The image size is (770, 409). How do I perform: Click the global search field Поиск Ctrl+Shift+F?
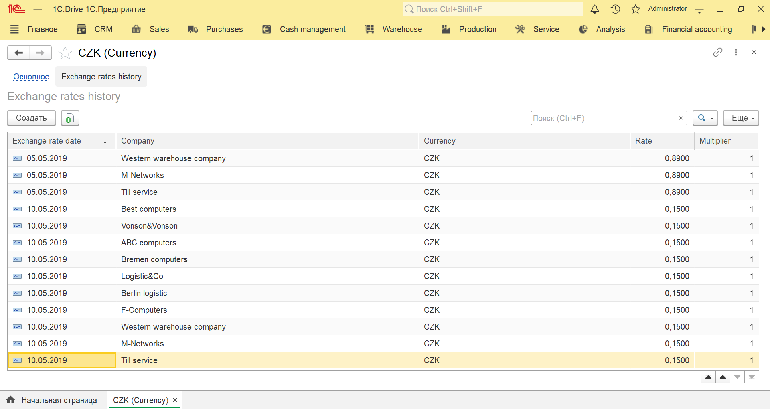coord(493,9)
